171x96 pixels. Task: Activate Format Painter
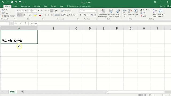pyautogui.click(x=8, y=16)
